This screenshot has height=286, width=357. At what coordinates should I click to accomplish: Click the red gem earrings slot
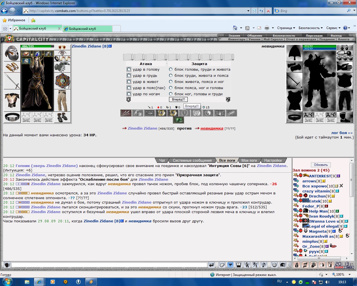click(62, 47)
